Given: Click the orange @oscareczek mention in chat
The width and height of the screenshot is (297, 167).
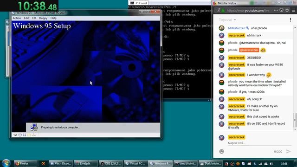Looking at the screenshot, I should (x=249, y=50).
